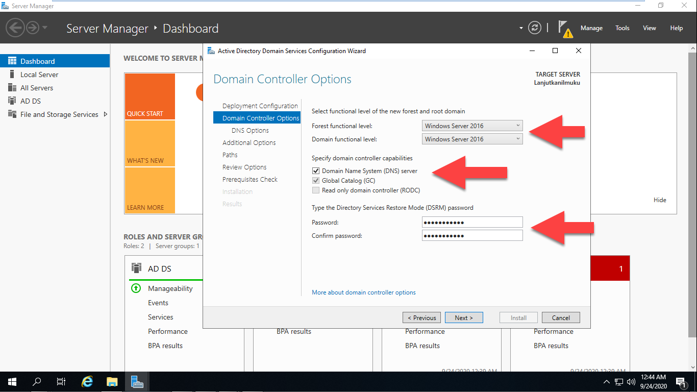This screenshot has width=697, height=392.
Task: Select Dashboard in the left navigation
Action: [55, 61]
